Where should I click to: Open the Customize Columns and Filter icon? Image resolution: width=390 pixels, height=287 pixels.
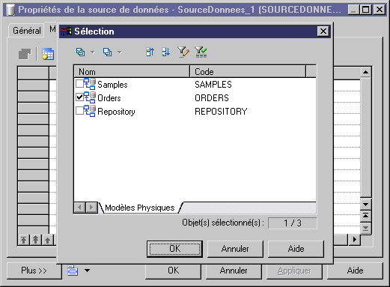(183, 52)
